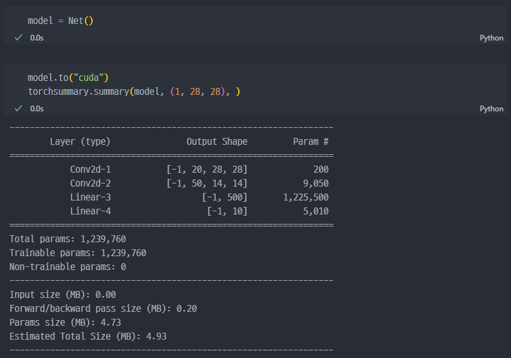This screenshot has width=511, height=358.
Task: Click the 'Output Shape' column header
Action: (217, 142)
